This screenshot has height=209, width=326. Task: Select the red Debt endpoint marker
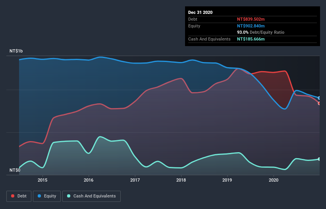319,103
